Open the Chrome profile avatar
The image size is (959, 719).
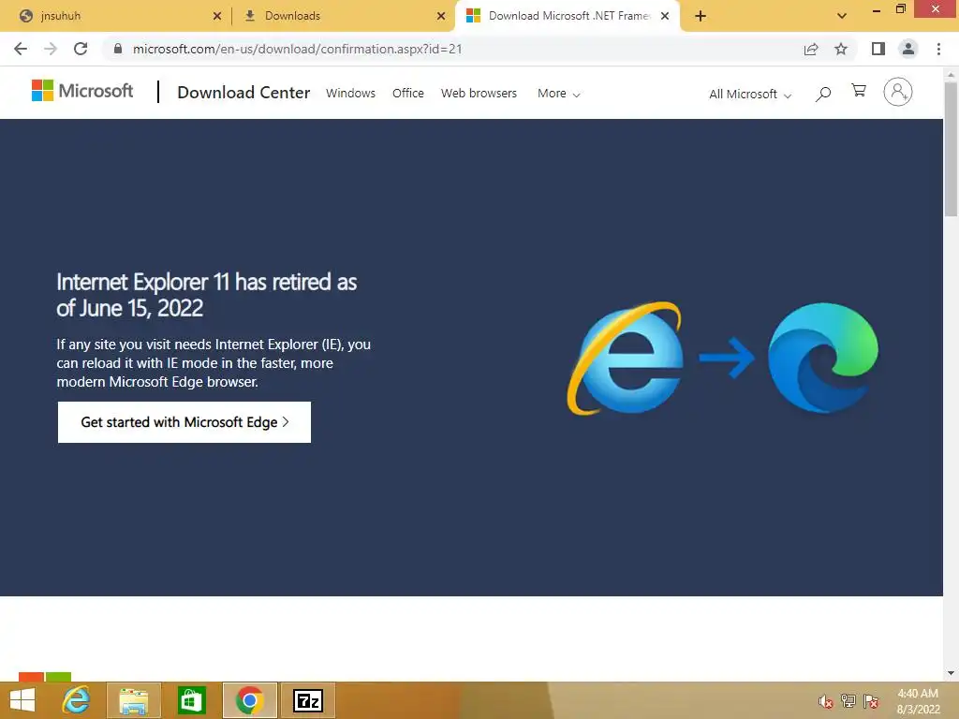tap(908, 49)
